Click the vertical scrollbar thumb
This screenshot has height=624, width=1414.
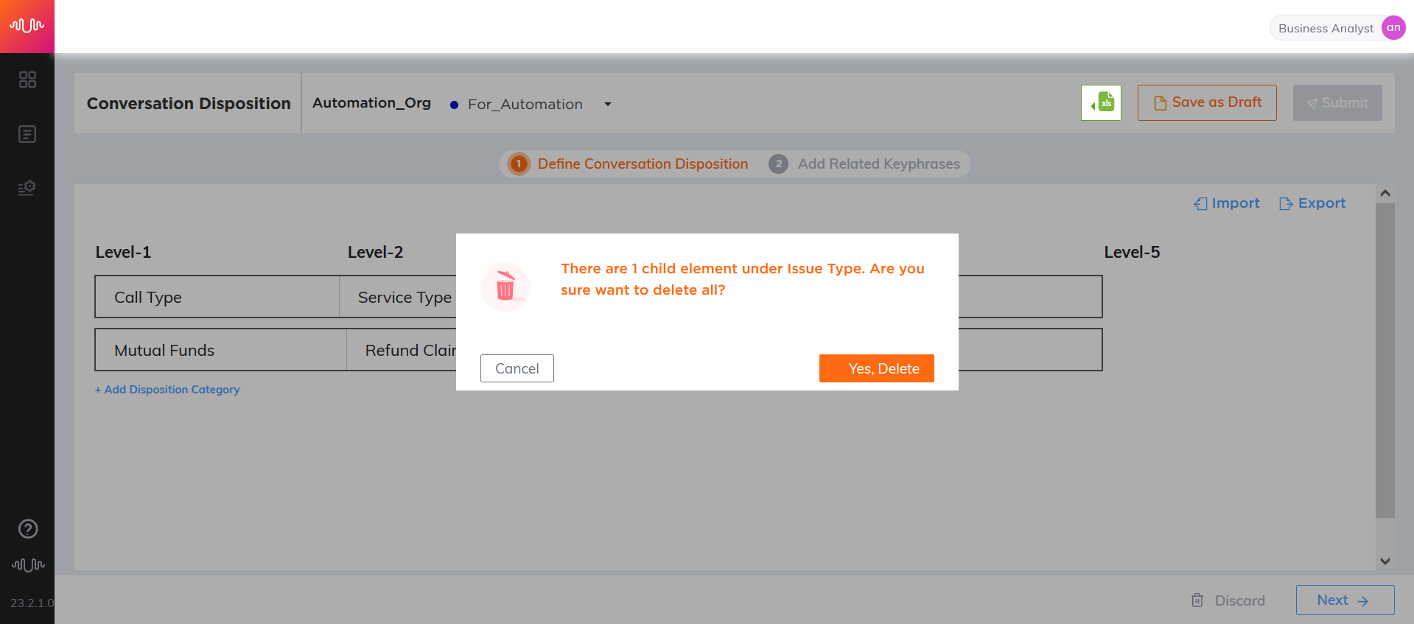pos(1385,361)
